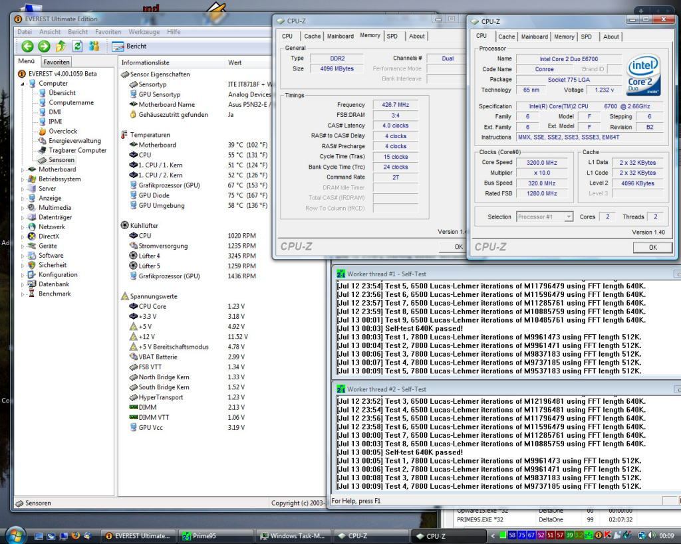This screenshot has height=544, width=681.
Task: Open the Favoriten menu in the menu bar
Action: click(108, 32)
